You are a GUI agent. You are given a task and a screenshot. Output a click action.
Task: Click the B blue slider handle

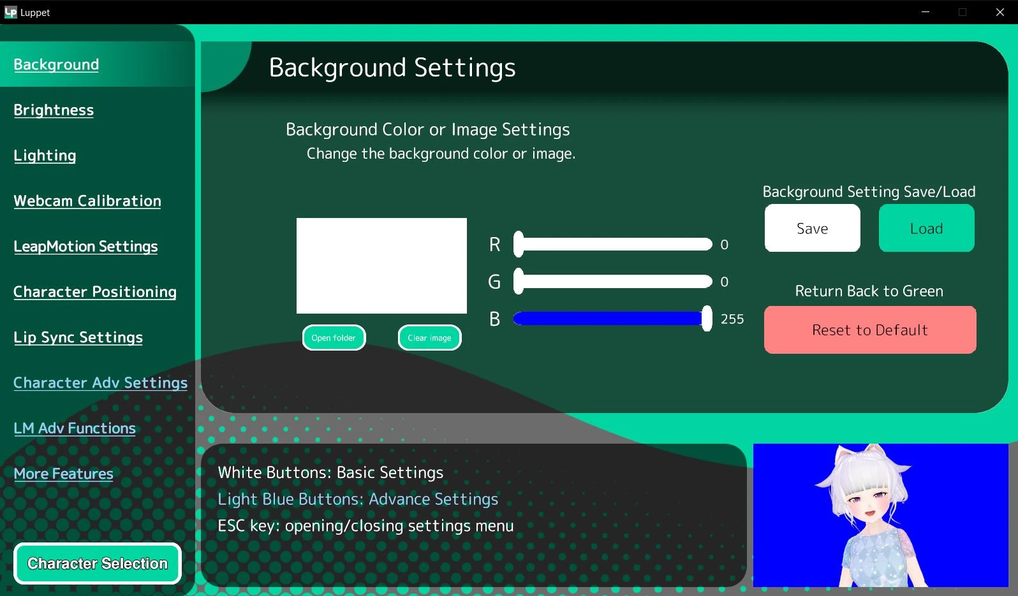click(x=707, y=318)
